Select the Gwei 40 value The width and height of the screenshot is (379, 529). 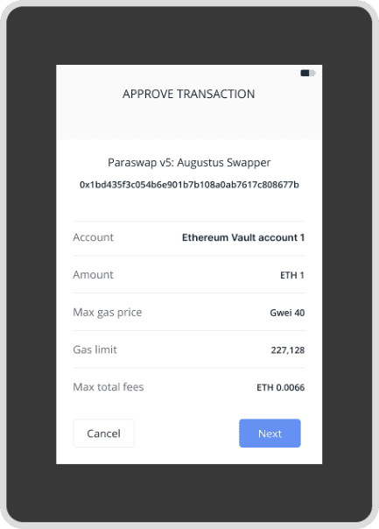[287, 313]
